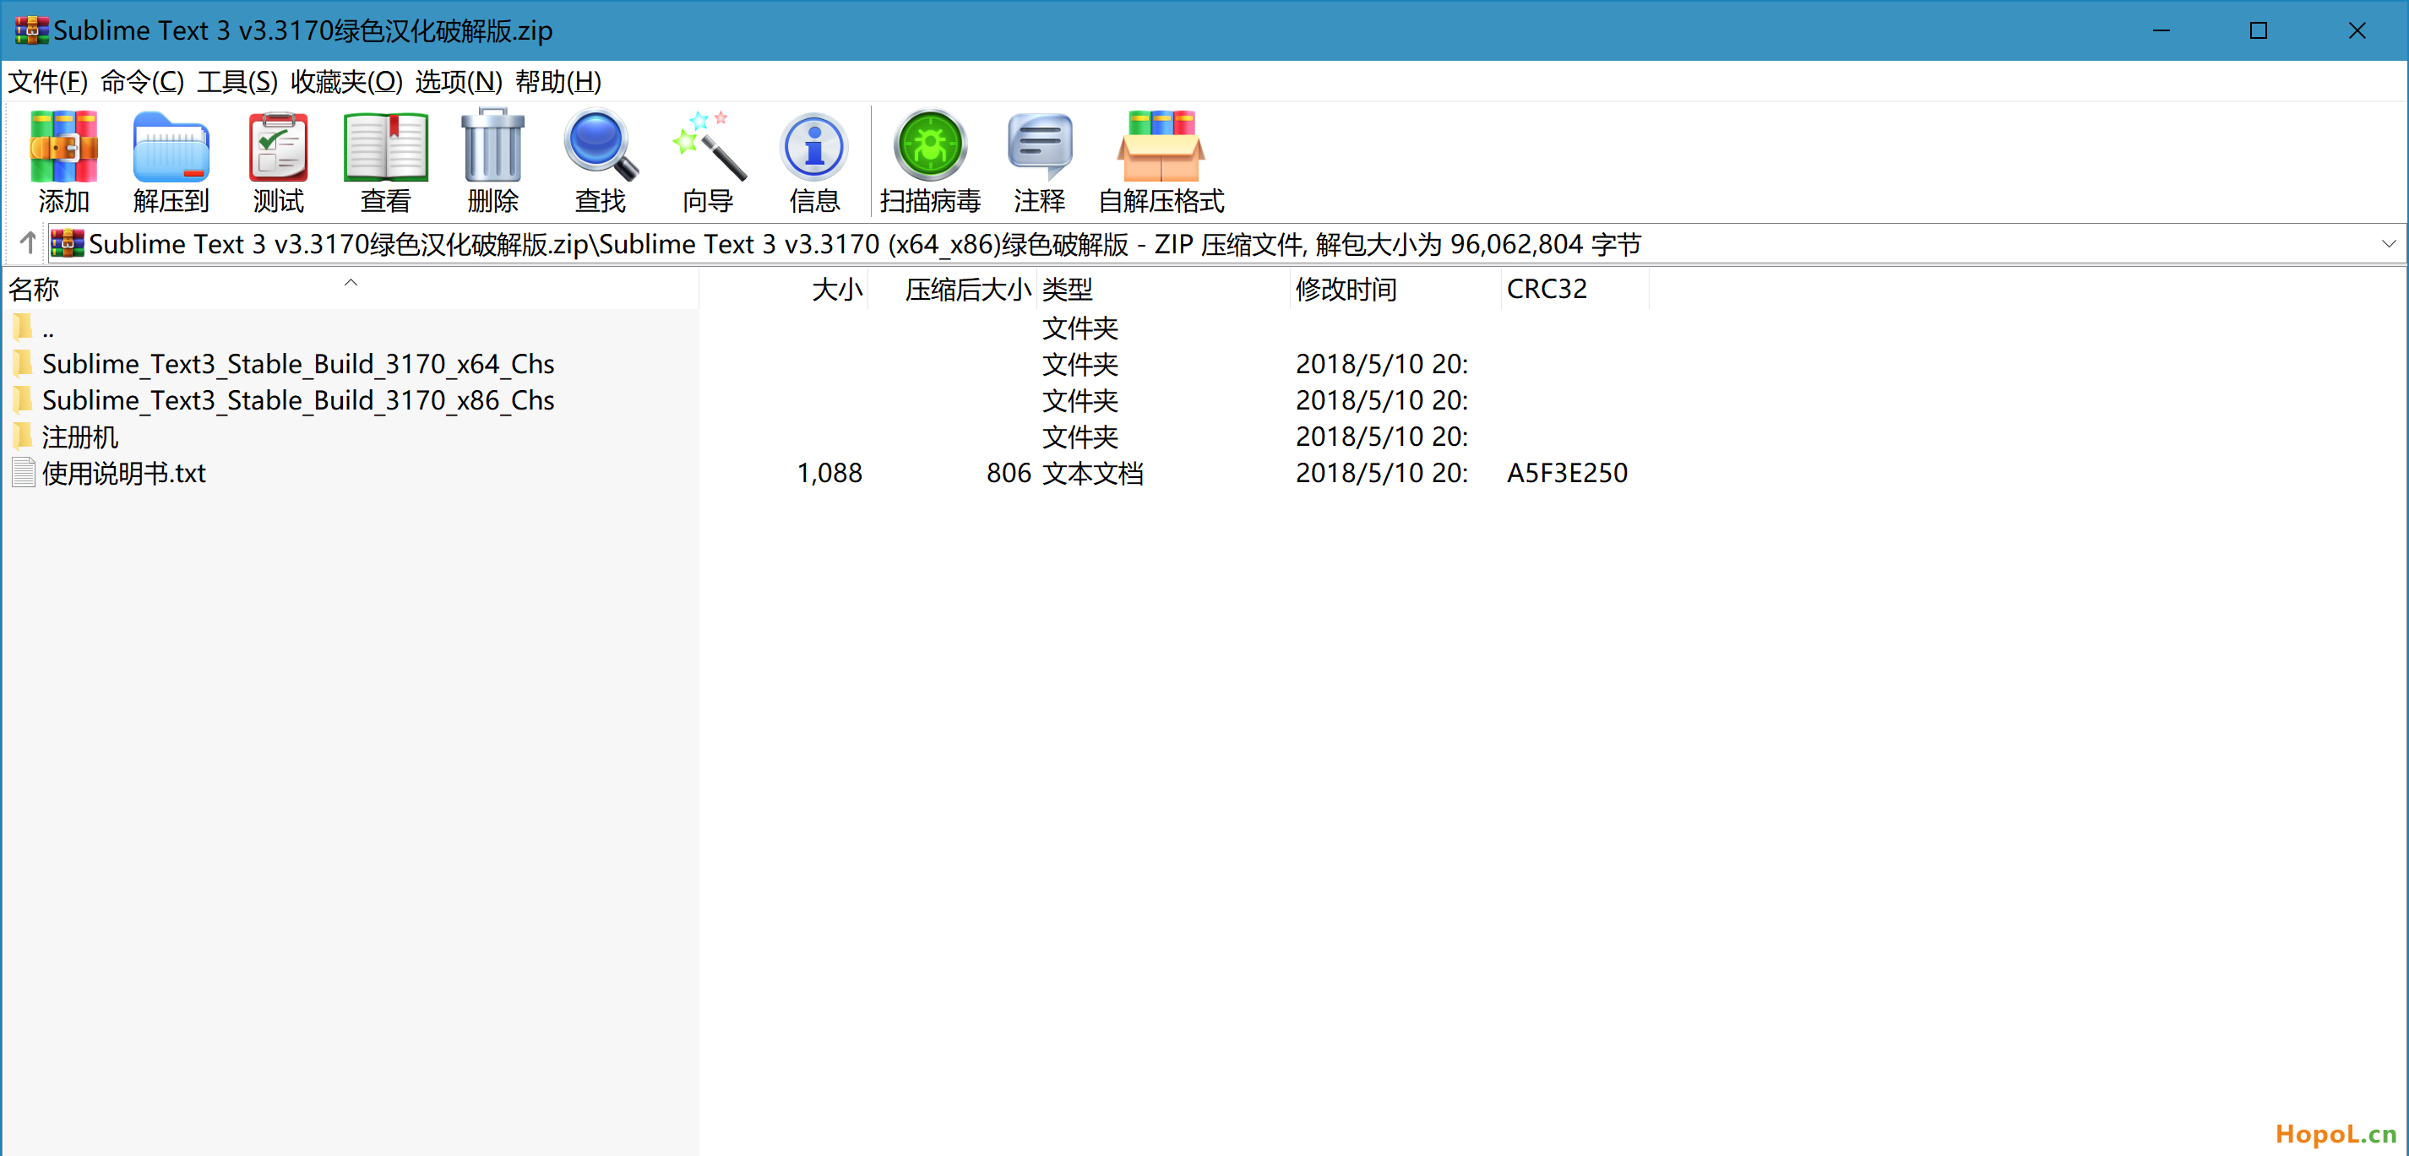This screenshot has width=2409, height=1156.
Task: Click the 添加 (Add) toolbar icon
Action: [63, 147]
